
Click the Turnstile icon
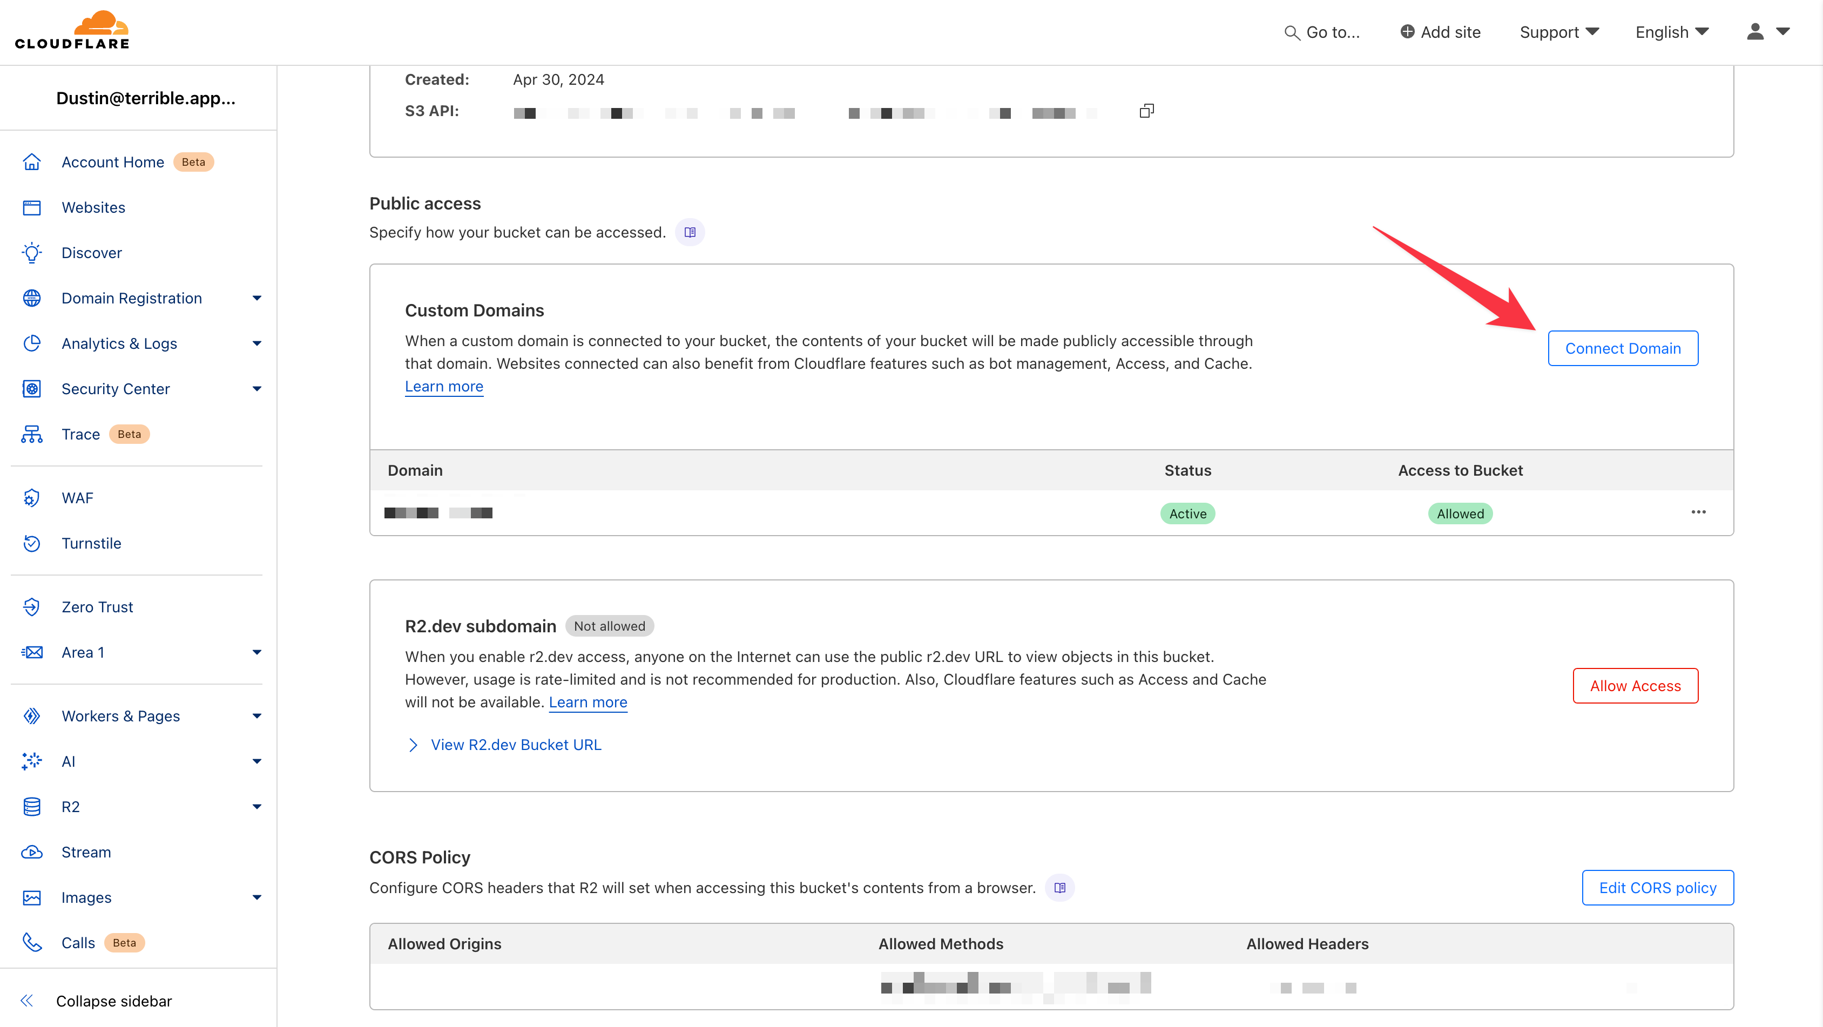point(32,543)
